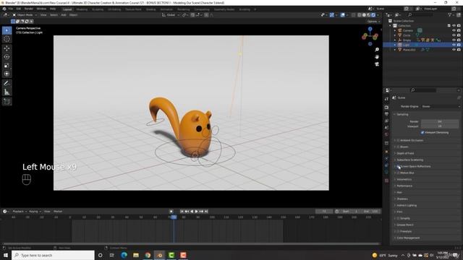463x260 pixels.
Task: Select the Measure ruler tool
Action: point(7,92)
